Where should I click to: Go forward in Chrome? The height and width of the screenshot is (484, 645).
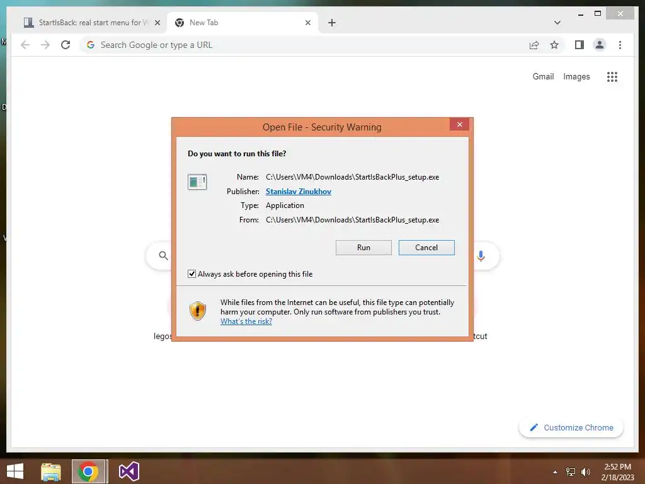(x=45, y=45)
